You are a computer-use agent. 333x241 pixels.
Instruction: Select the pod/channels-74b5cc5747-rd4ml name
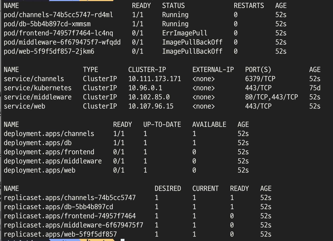tap(58, 15)
